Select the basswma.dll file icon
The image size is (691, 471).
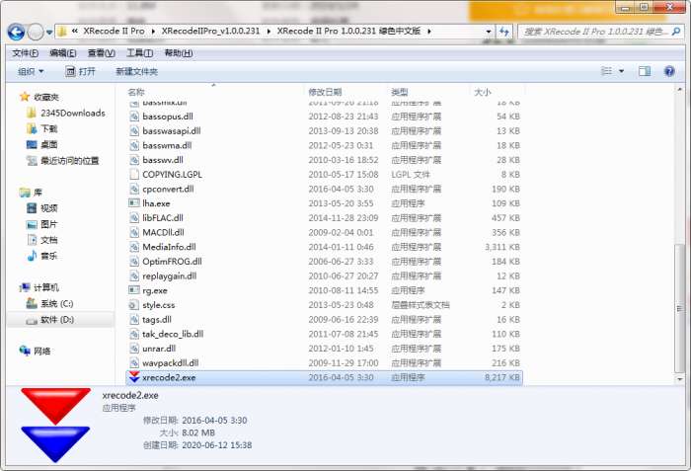tap(134, 145)
